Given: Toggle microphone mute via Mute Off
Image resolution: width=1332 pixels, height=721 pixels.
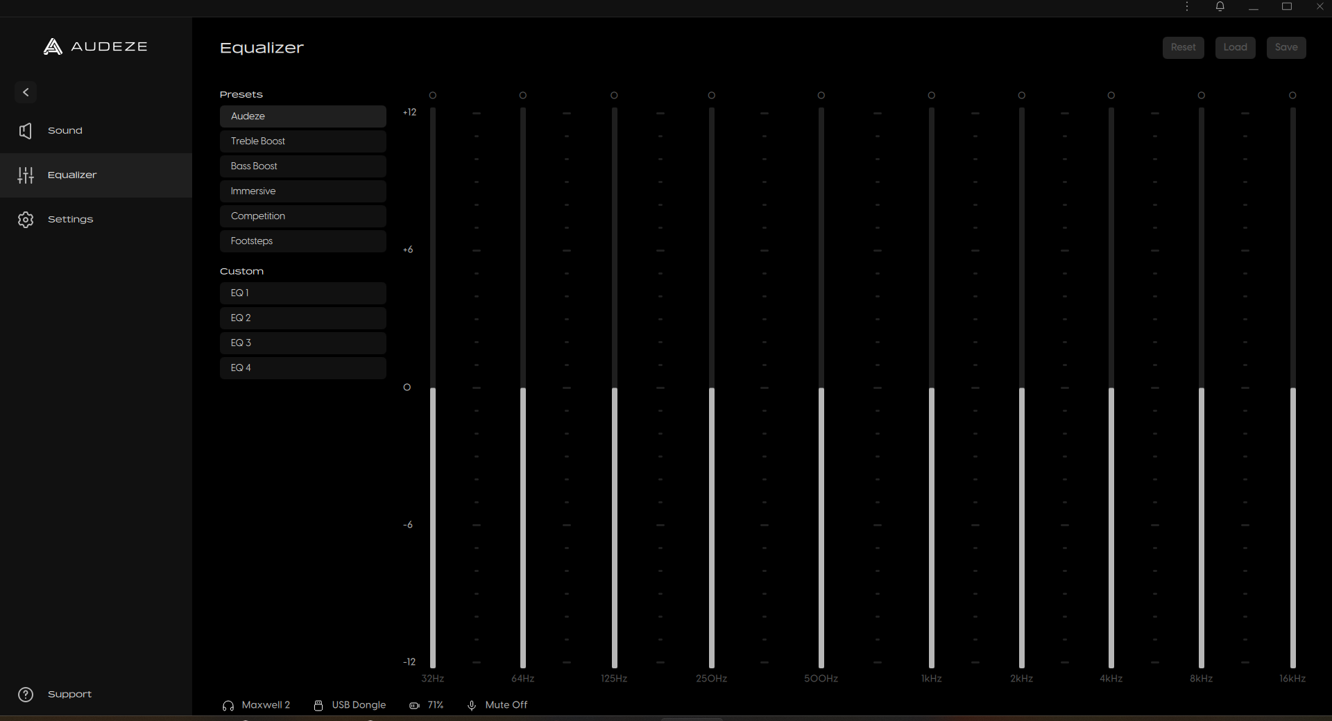Looking at the screenshot, I should pos(506,705).
